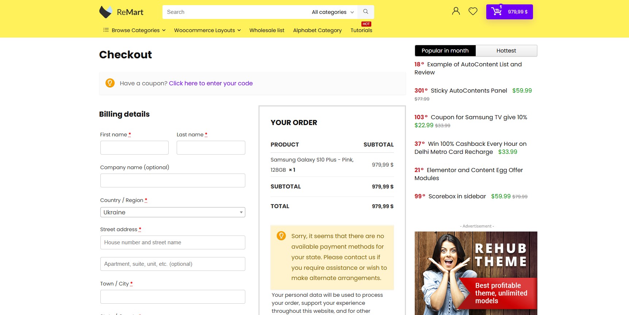Image resolution: width=629 pixels, height=315 pixels.
Task: Open the All categories dropdown
Action: point(333,12)
